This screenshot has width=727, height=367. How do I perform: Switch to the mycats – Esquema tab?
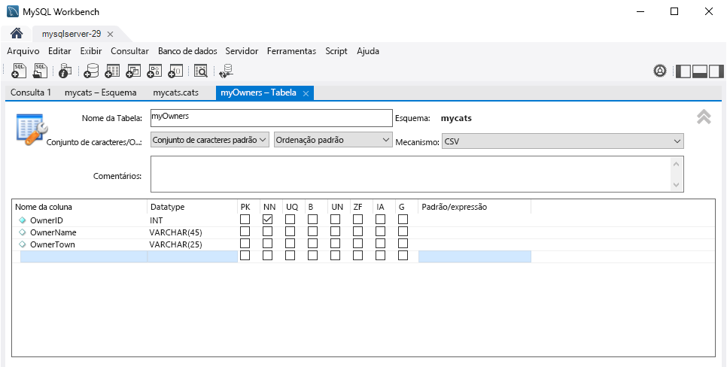pos(101,93)
